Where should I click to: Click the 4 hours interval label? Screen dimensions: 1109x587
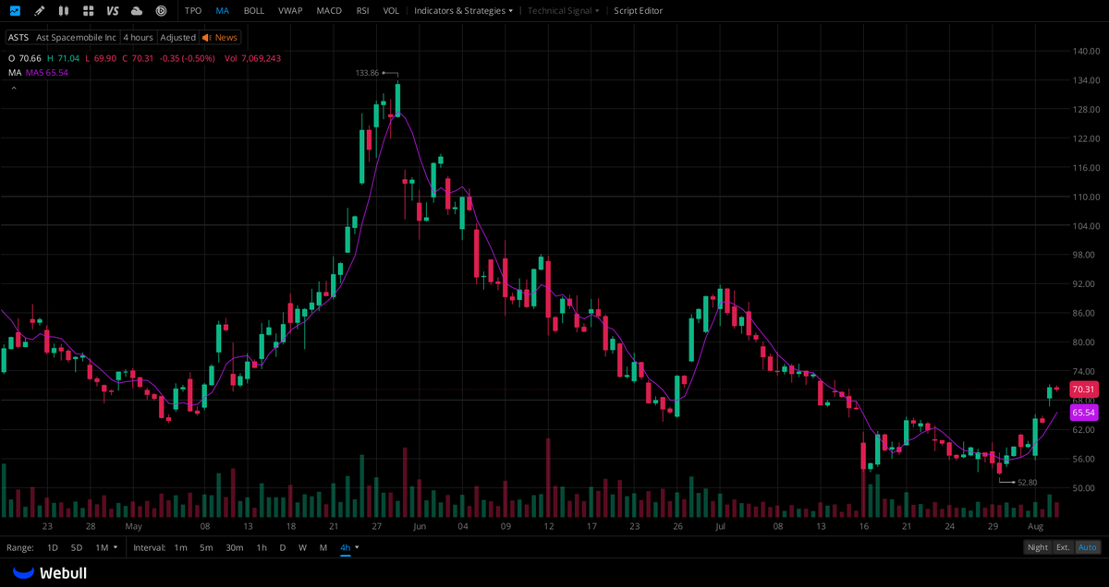pyautogui.click(x=139, y=38)
